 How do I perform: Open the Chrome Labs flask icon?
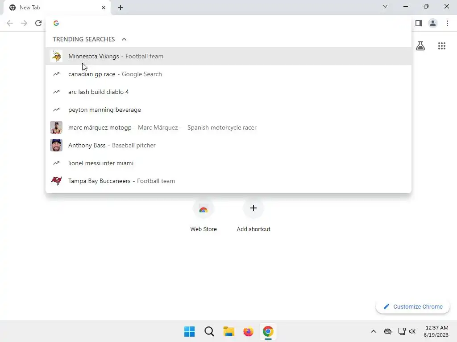(420, 46)
